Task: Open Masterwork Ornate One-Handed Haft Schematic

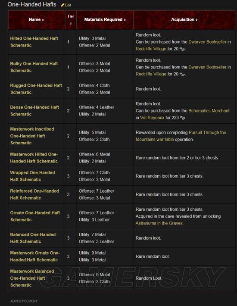Action: tap(35, 256)
